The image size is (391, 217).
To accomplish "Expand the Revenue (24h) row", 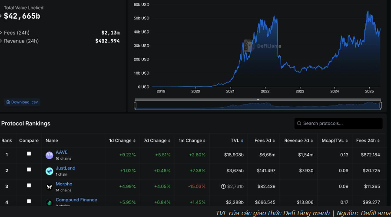I will pos(1,41).
